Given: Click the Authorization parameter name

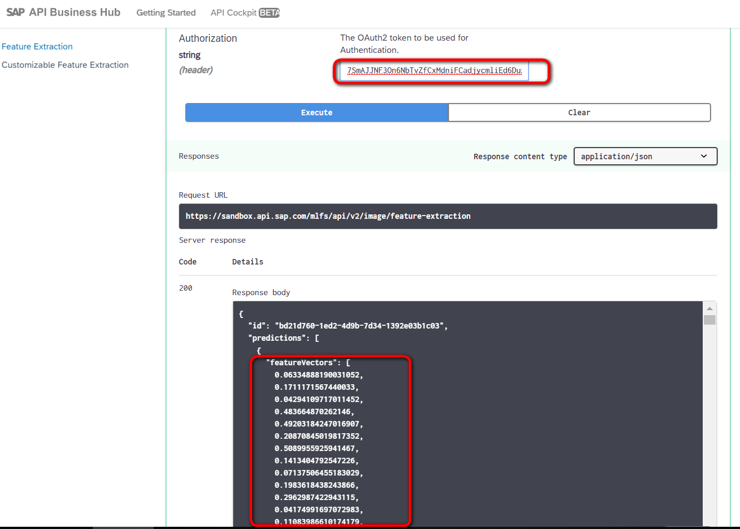Looking at the screenshot, I should click(208, 38).
